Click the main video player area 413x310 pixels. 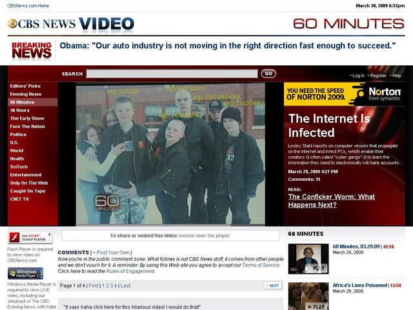[170, 154]
